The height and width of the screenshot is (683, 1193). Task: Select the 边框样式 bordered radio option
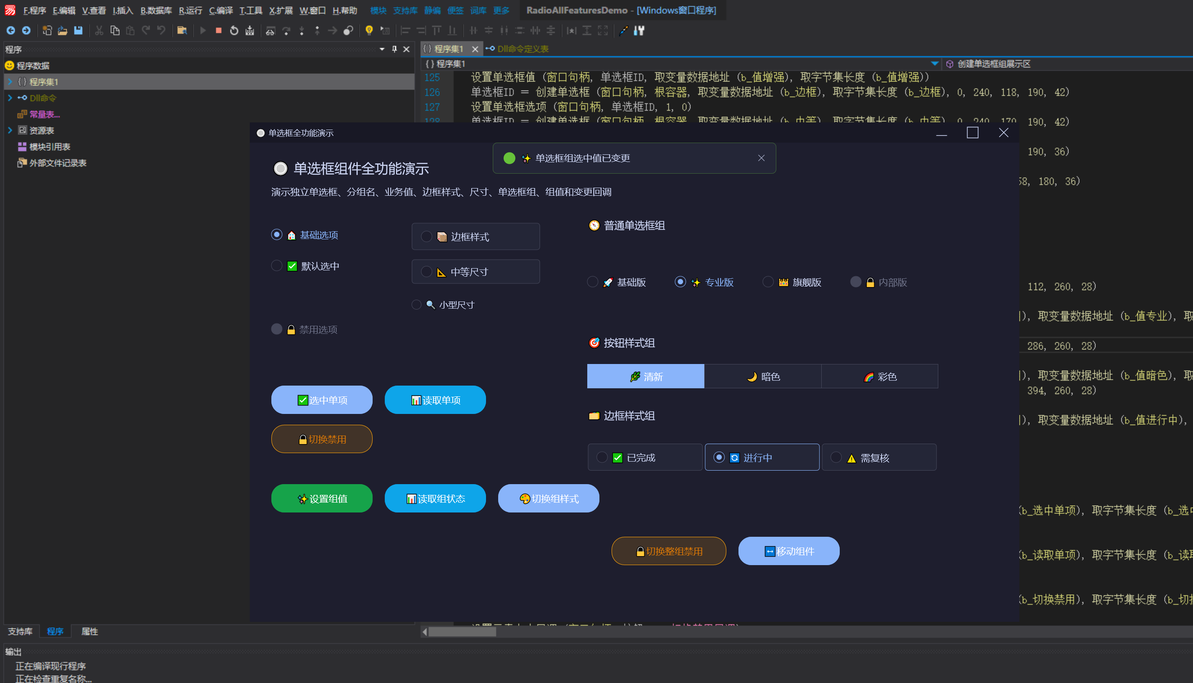[x=476, y=236]
